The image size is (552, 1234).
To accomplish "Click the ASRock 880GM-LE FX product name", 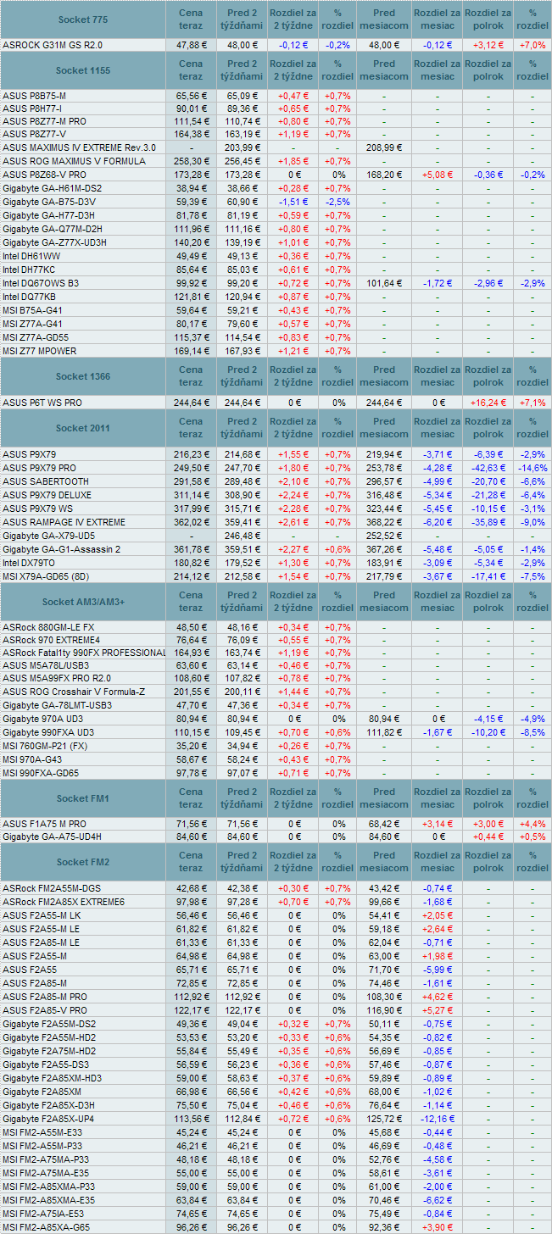I will tap(48, 627).
